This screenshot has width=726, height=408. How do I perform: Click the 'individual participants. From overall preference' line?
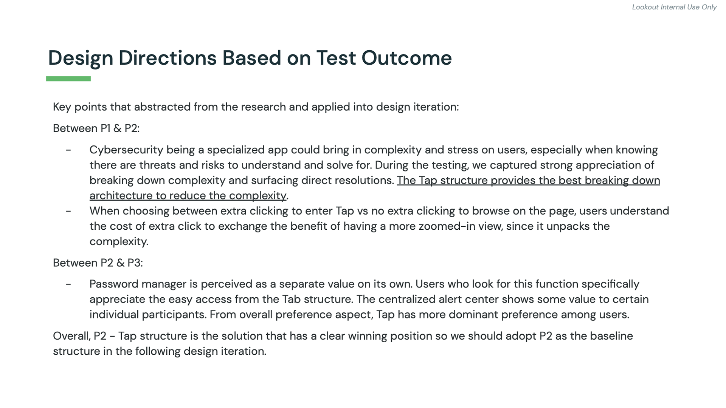point(360,315)
